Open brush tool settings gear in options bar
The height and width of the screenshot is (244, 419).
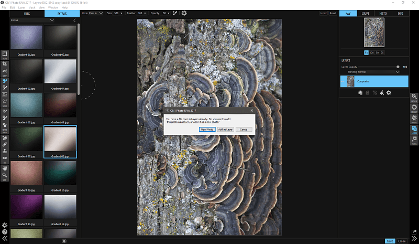click(184, 13)
